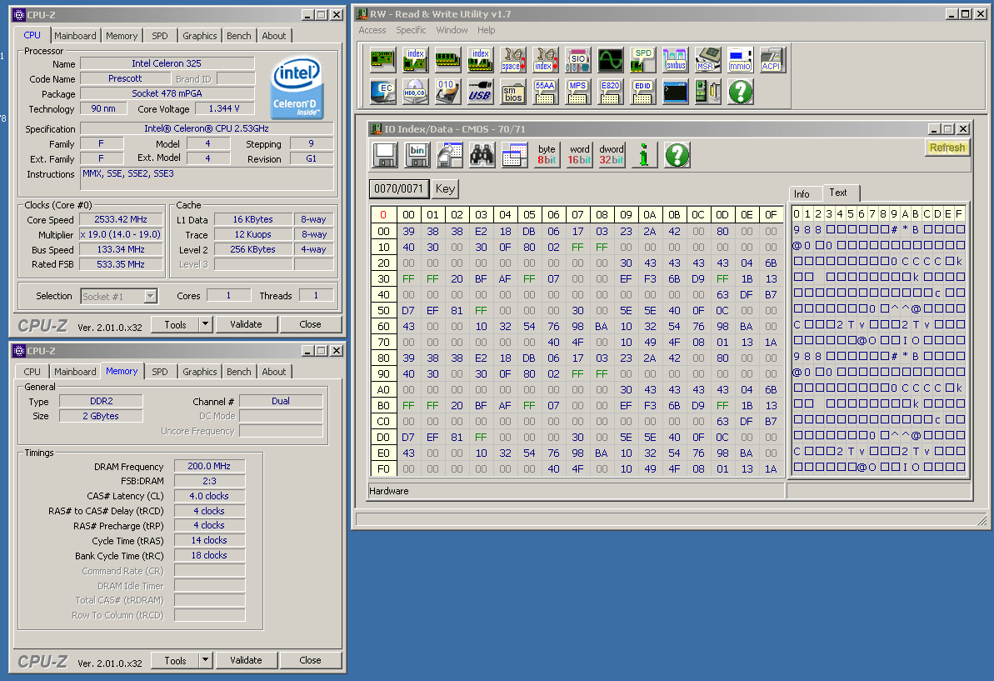
Task: Open the 010 disk sector tool
Action: coord(447,92)
